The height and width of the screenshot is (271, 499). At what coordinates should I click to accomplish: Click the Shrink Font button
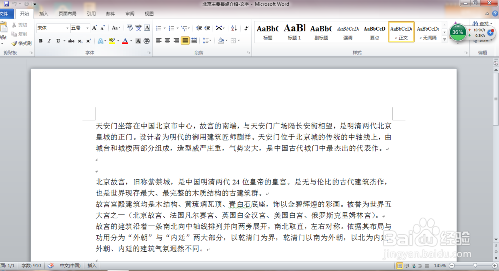pos(102,28)
